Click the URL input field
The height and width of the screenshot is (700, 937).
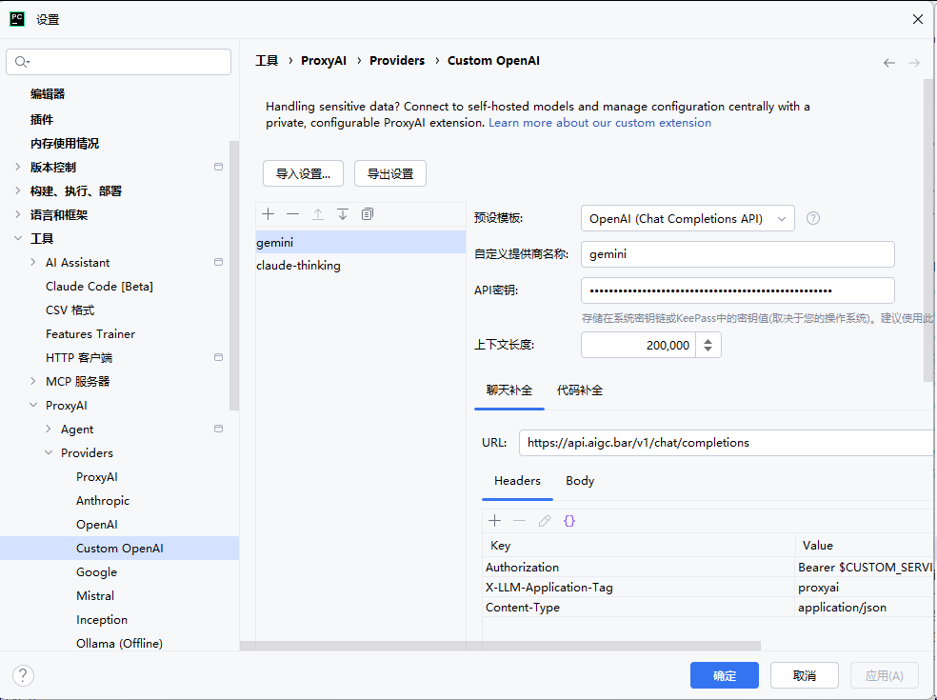pyautogui.click(x=726, y=443)
